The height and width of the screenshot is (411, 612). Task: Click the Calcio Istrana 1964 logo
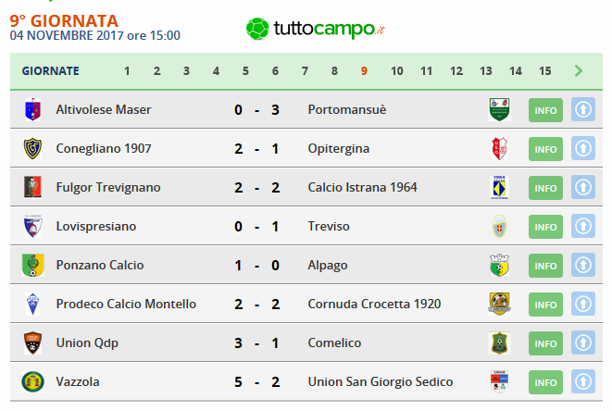(499, 187)
